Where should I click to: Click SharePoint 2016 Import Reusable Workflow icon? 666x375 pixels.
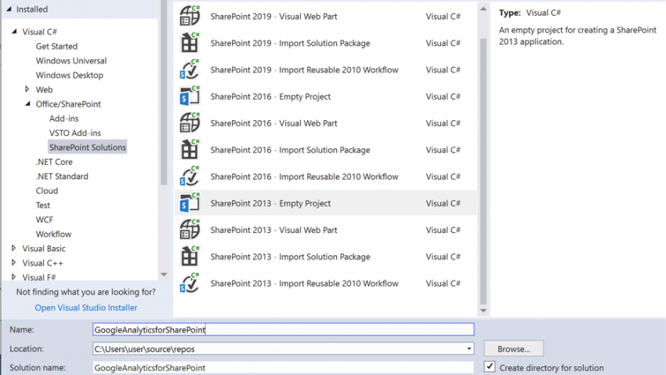pos(190,177)
